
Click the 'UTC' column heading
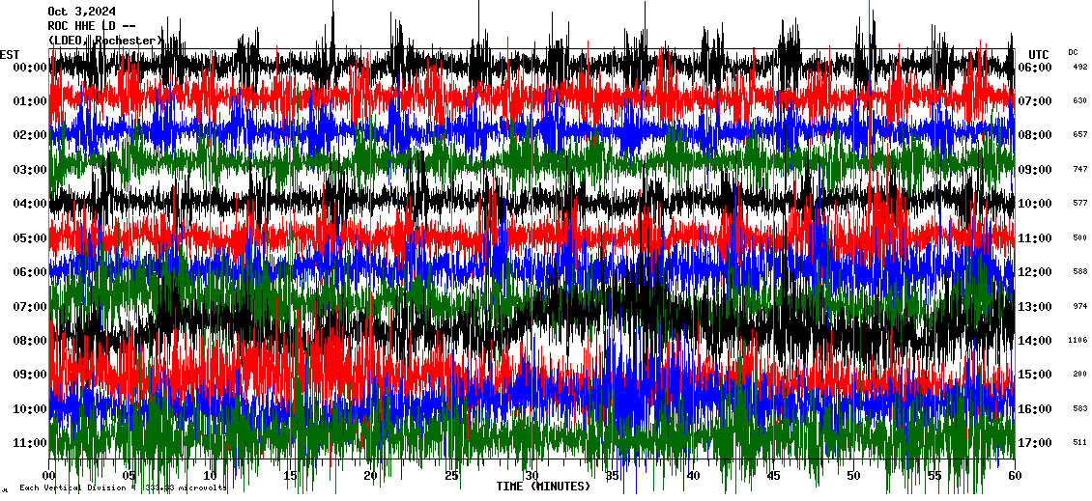pos(1039,54)
